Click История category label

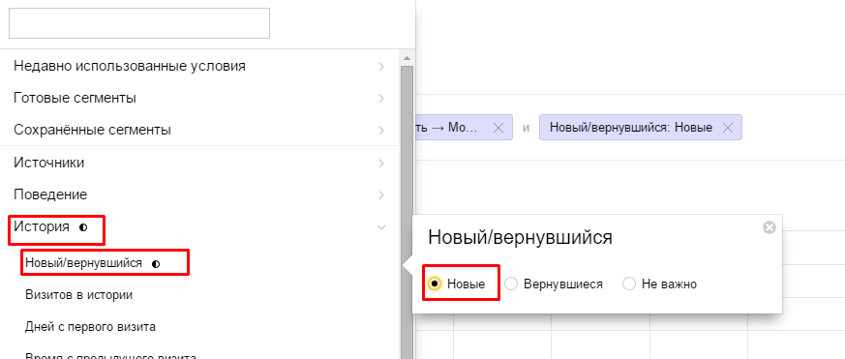pos(42,227)
